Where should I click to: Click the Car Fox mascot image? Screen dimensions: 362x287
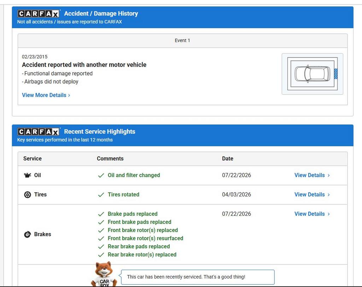104,274
